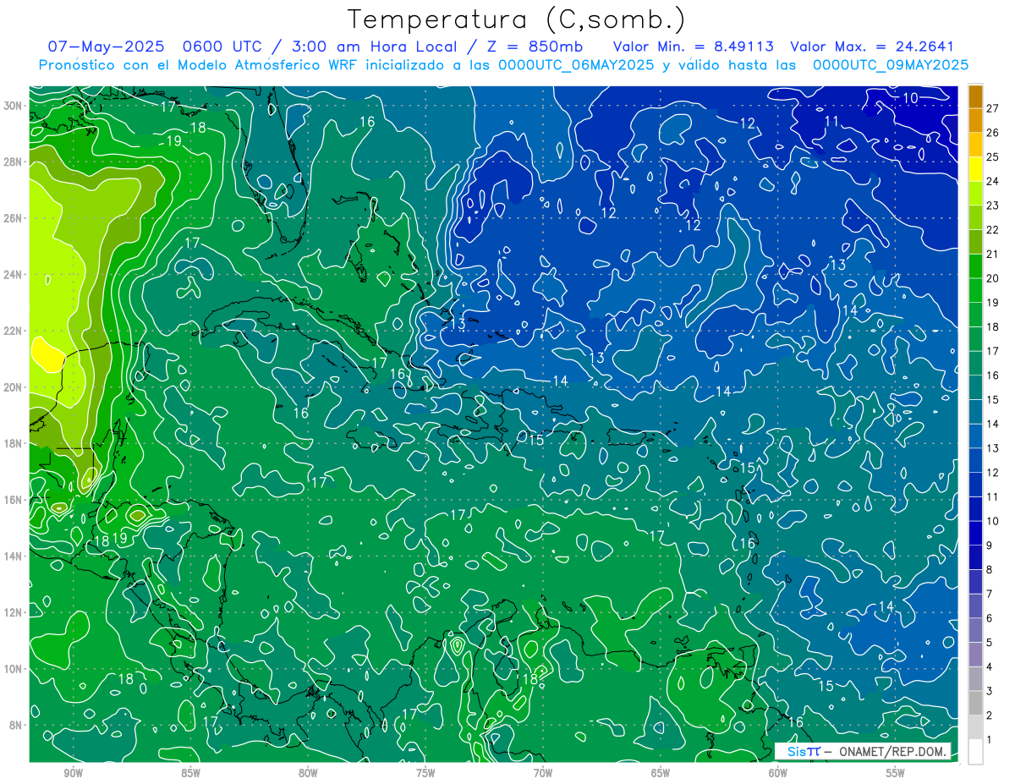
Task: Click the '70W' longitude axis label
Action: (x=543, y=773)
